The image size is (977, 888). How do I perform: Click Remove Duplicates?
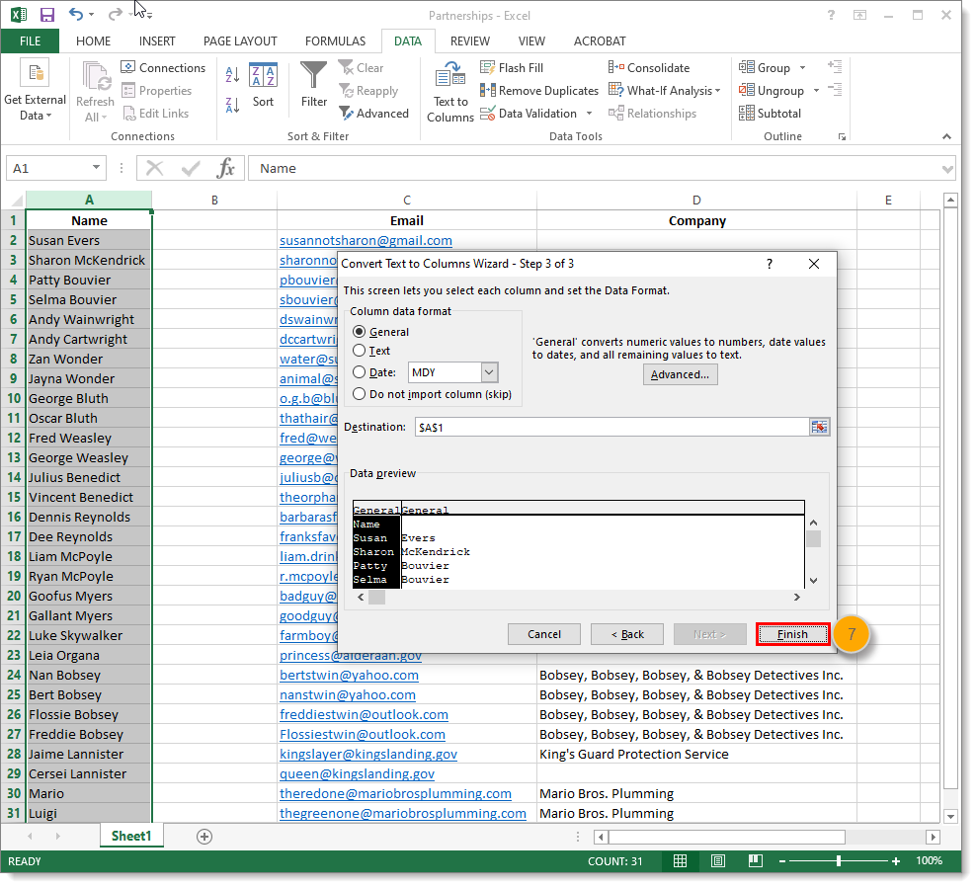coord(539,91)
